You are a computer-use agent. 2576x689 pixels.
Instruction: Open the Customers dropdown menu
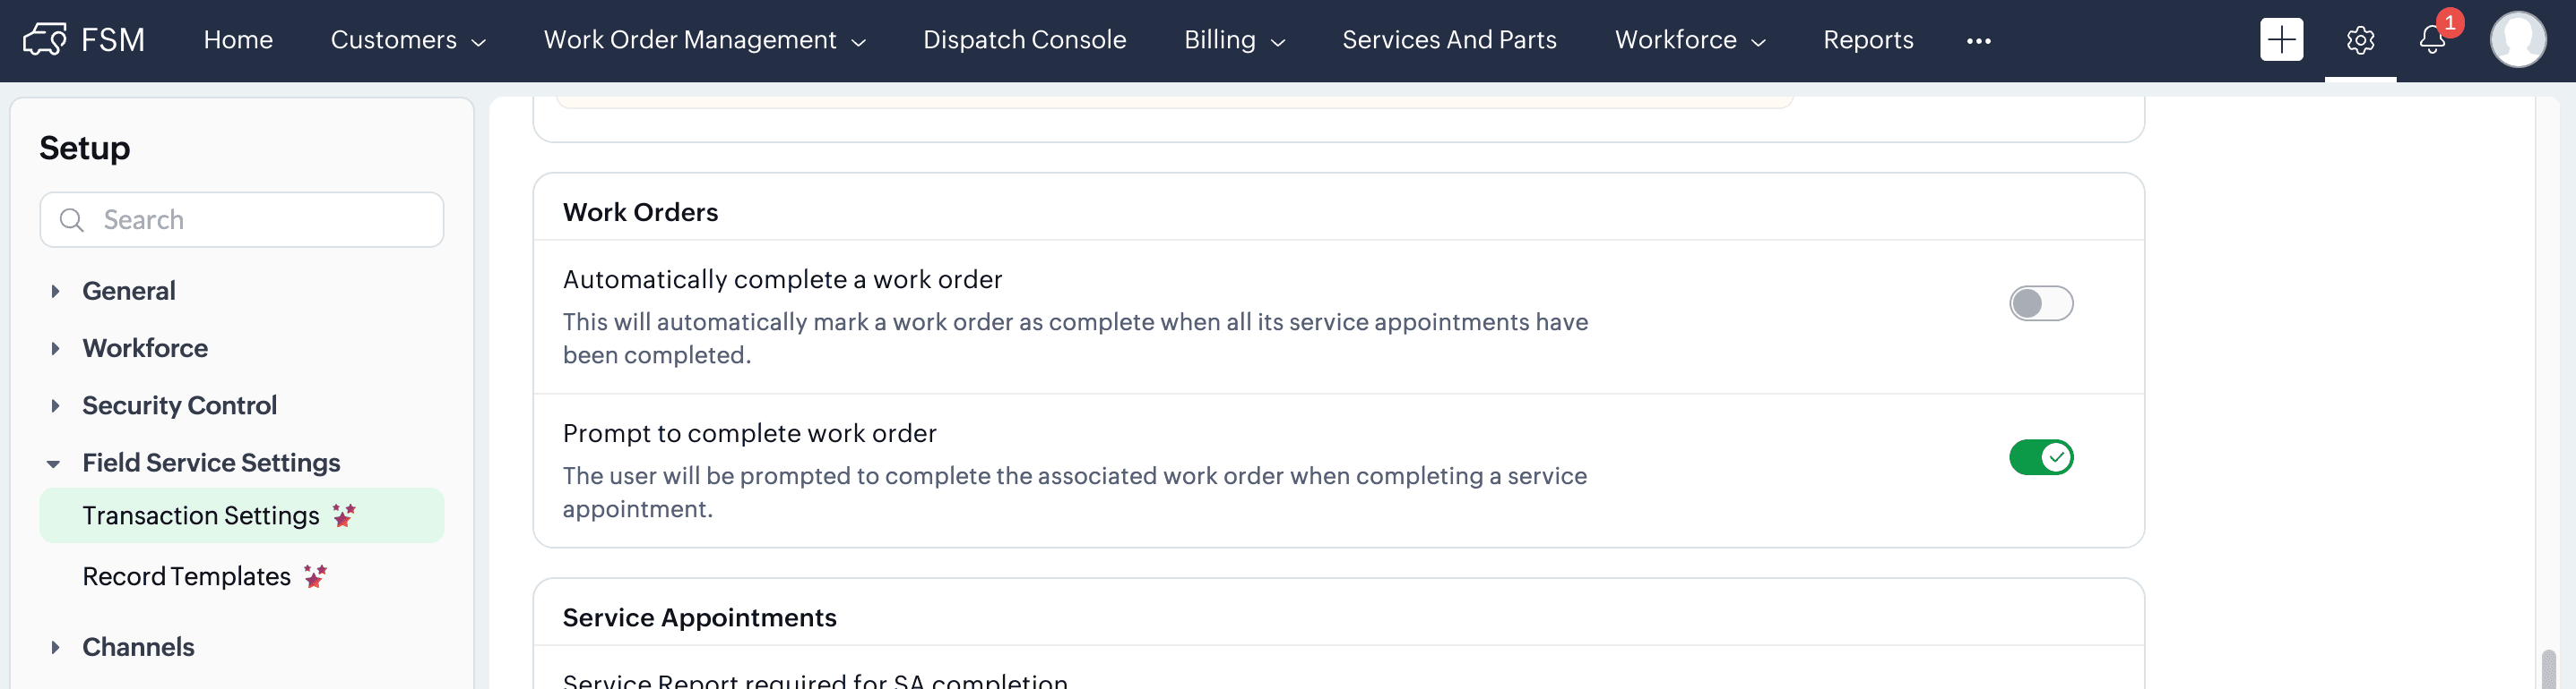pos(408,40)
